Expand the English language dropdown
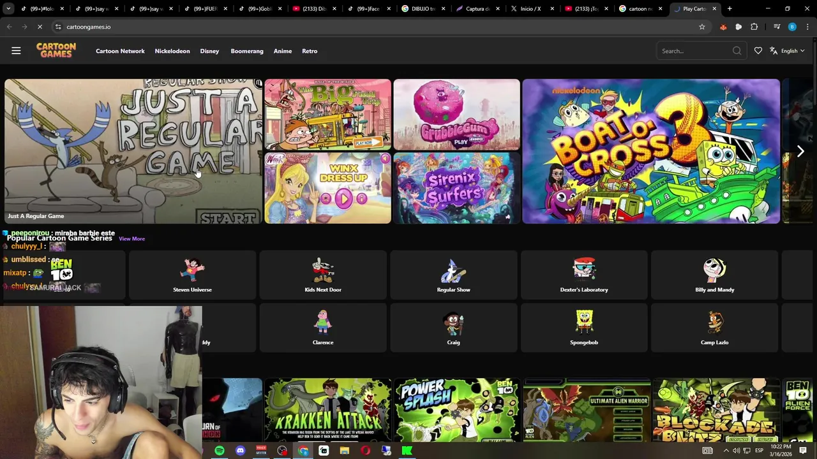 coord(787,51)
